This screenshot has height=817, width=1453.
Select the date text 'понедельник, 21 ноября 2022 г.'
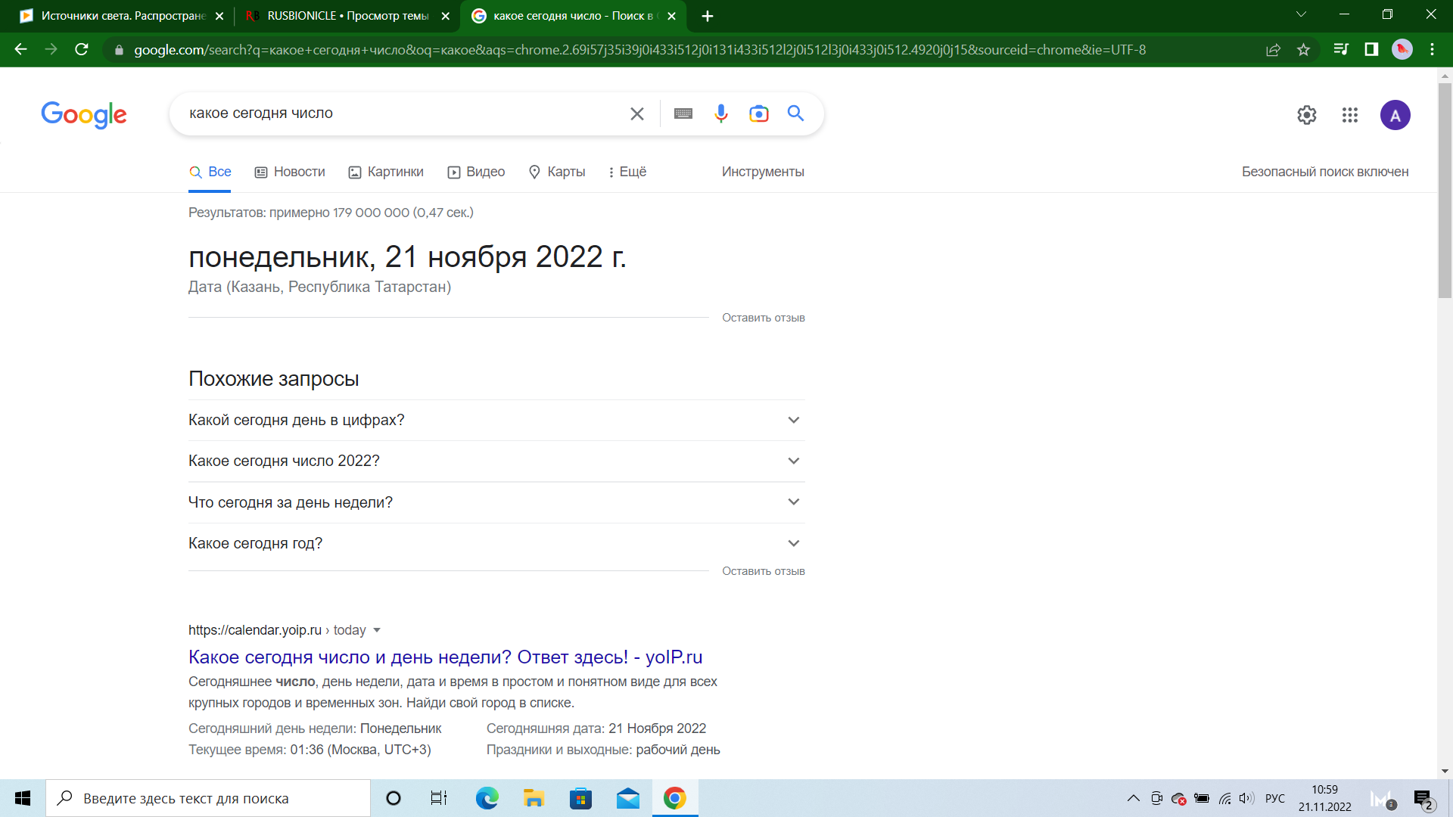pos(407,257)
